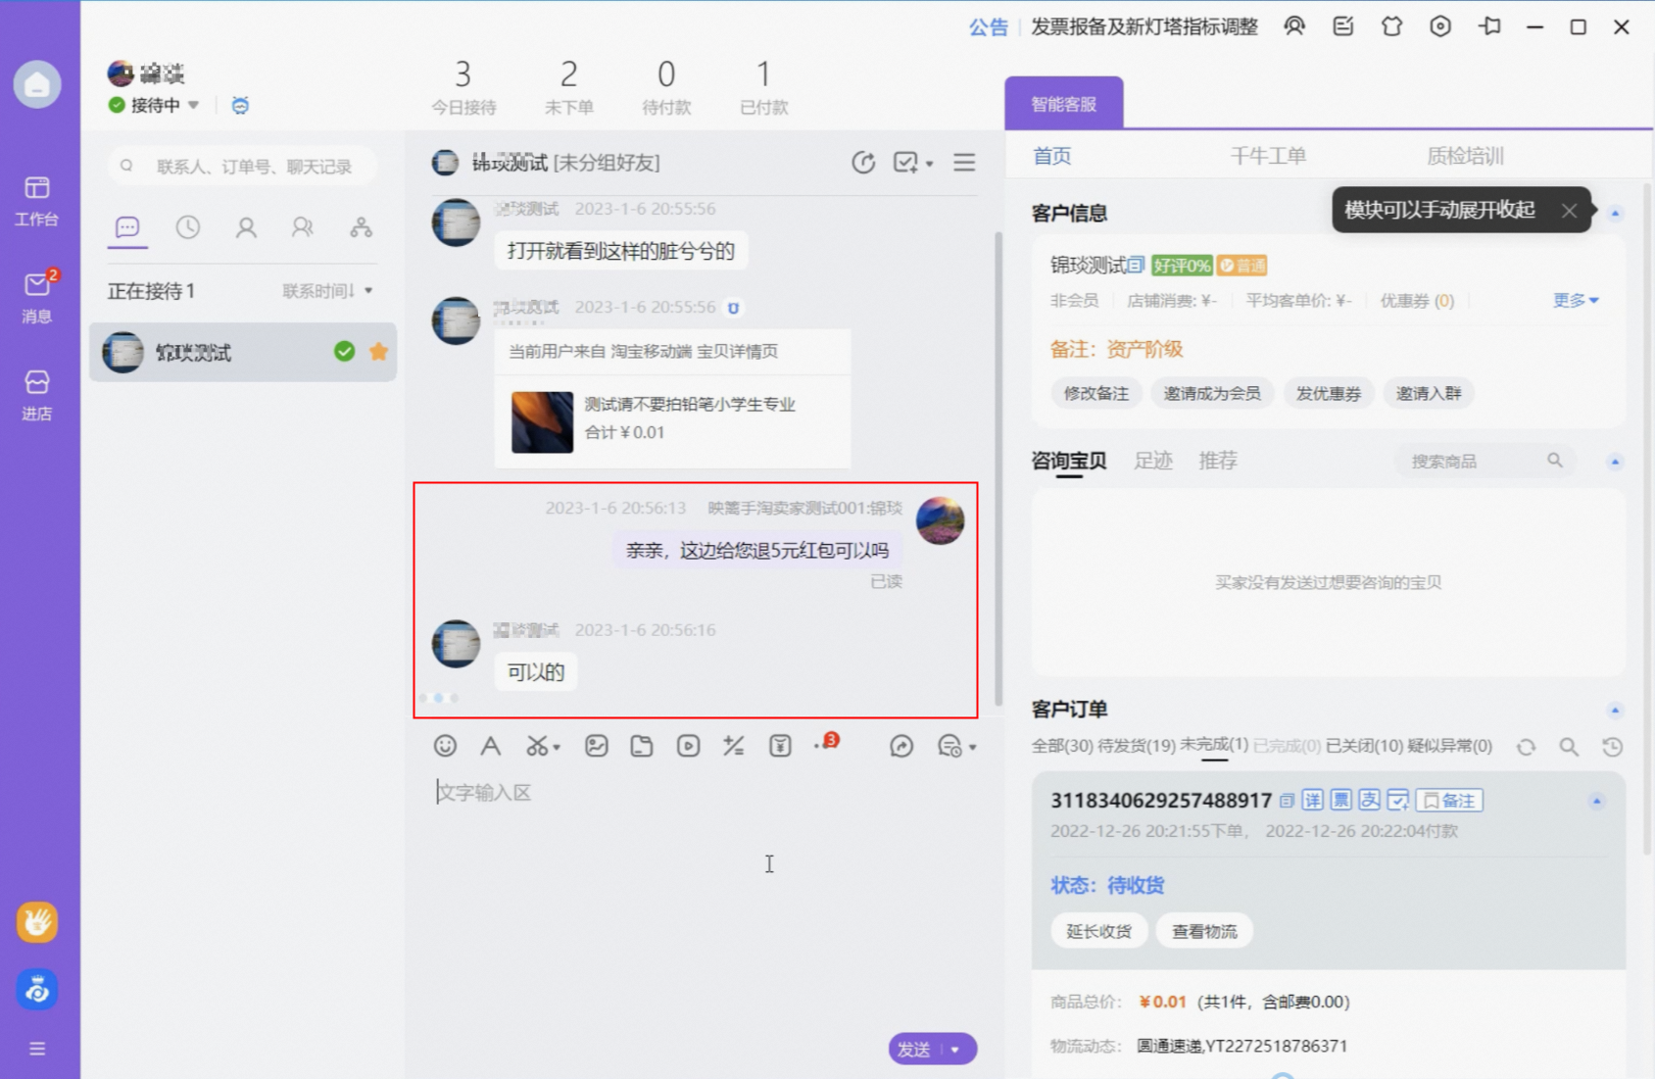
Task: Search within customer orders
Action: tap(1569, 747)
